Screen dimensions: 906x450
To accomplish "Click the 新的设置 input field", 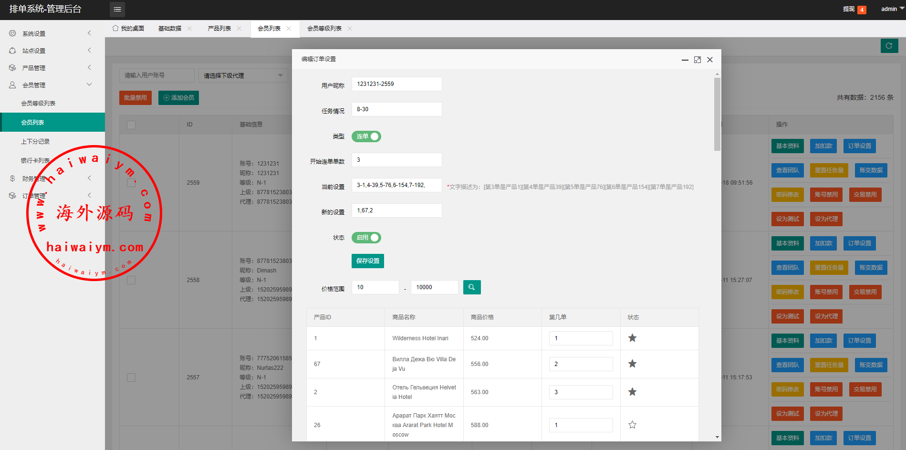I will point(396,210).
